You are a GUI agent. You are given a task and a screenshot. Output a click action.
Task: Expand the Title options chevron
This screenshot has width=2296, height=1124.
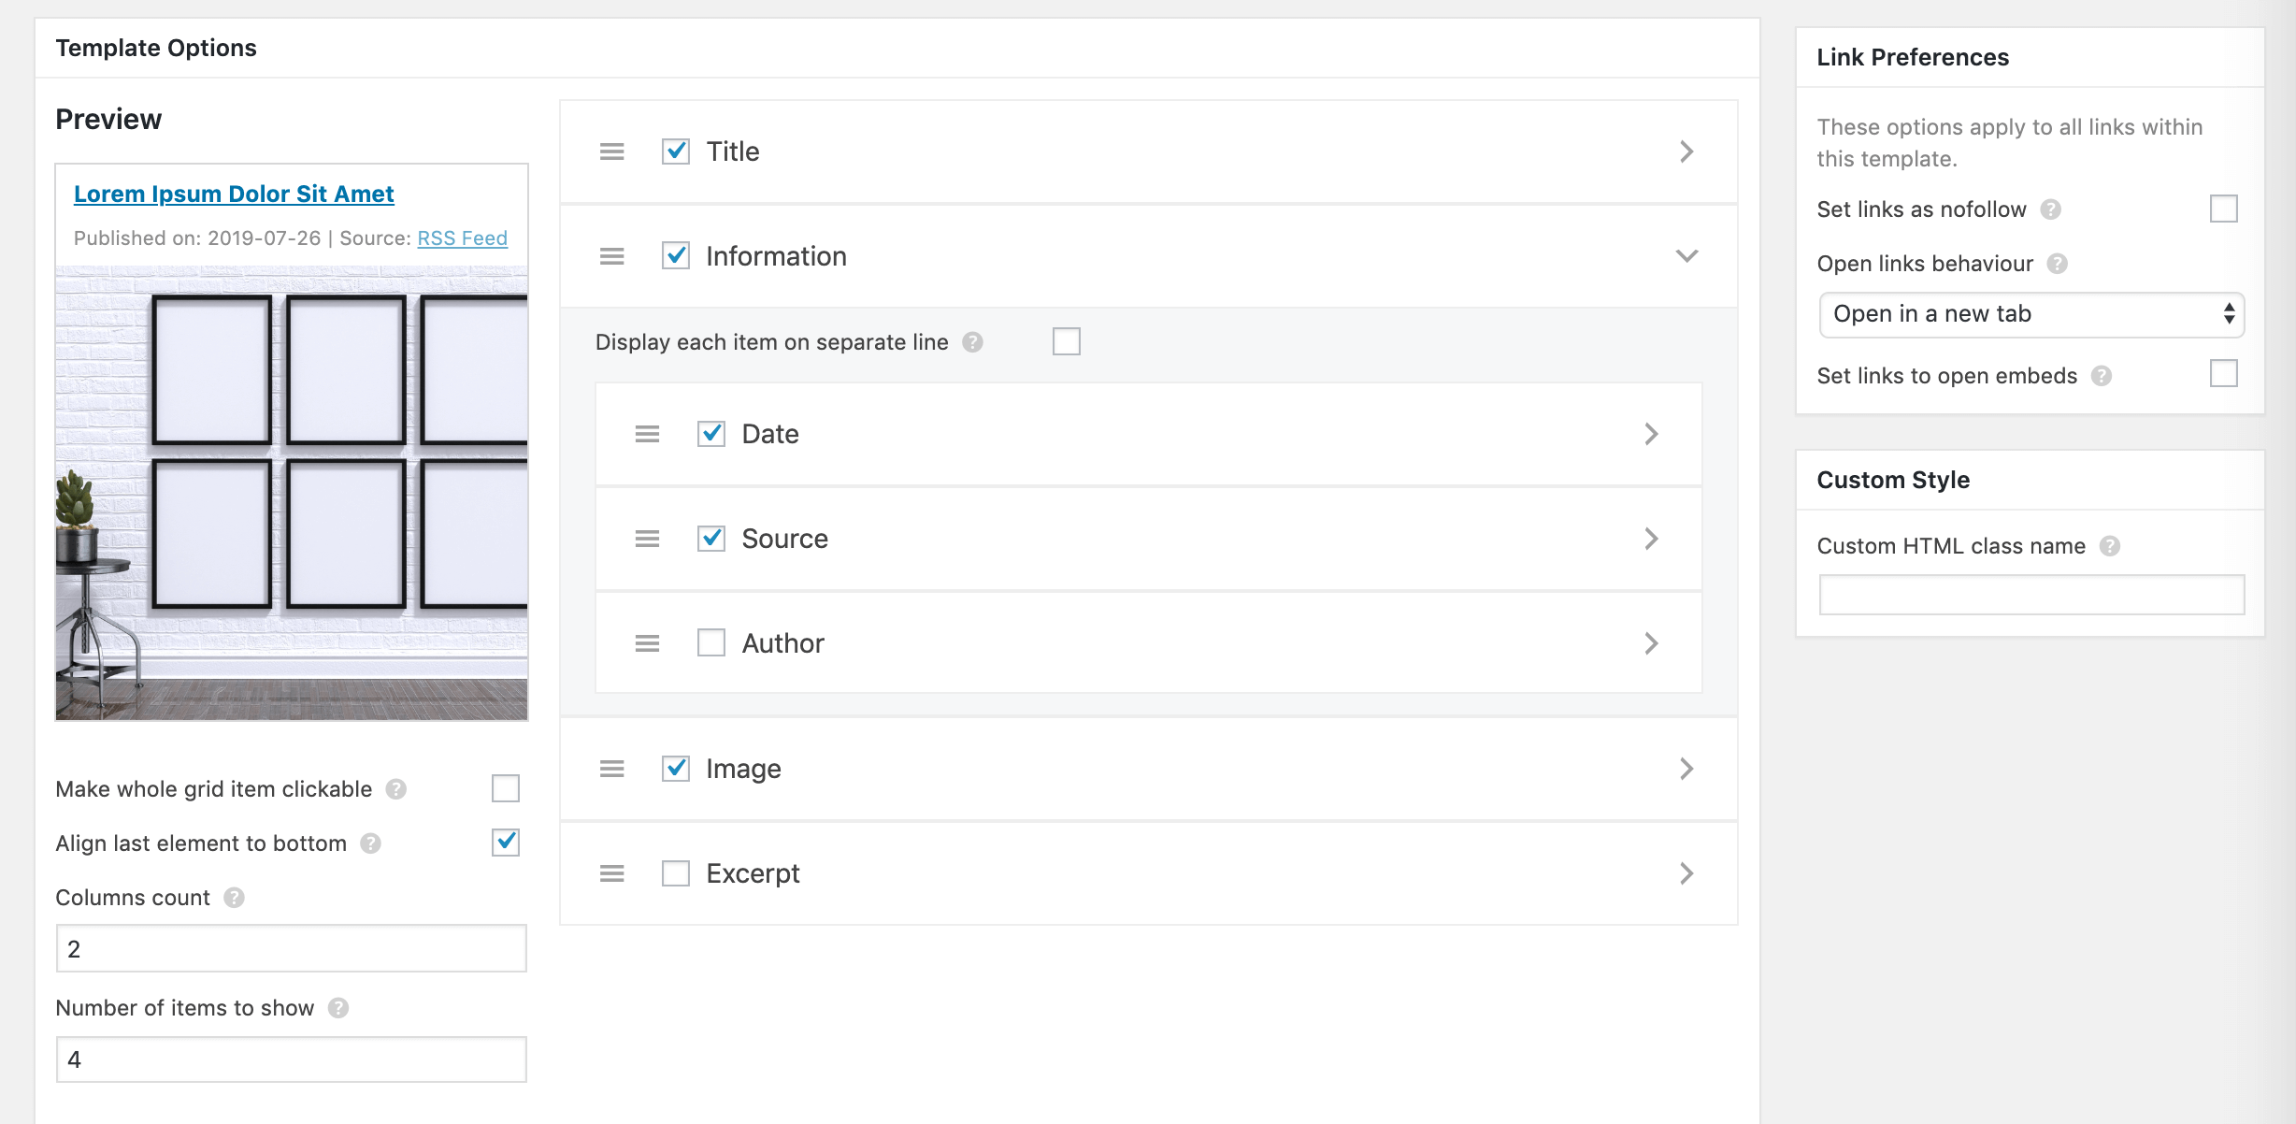[x=1686, y=151]
